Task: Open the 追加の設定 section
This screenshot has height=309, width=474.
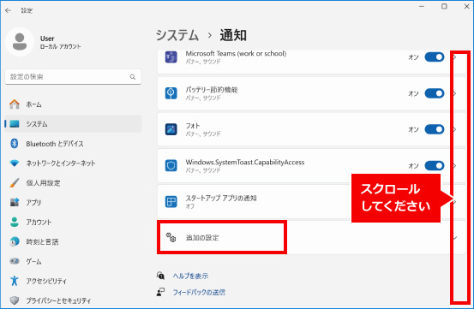Action: coord(311,237)
